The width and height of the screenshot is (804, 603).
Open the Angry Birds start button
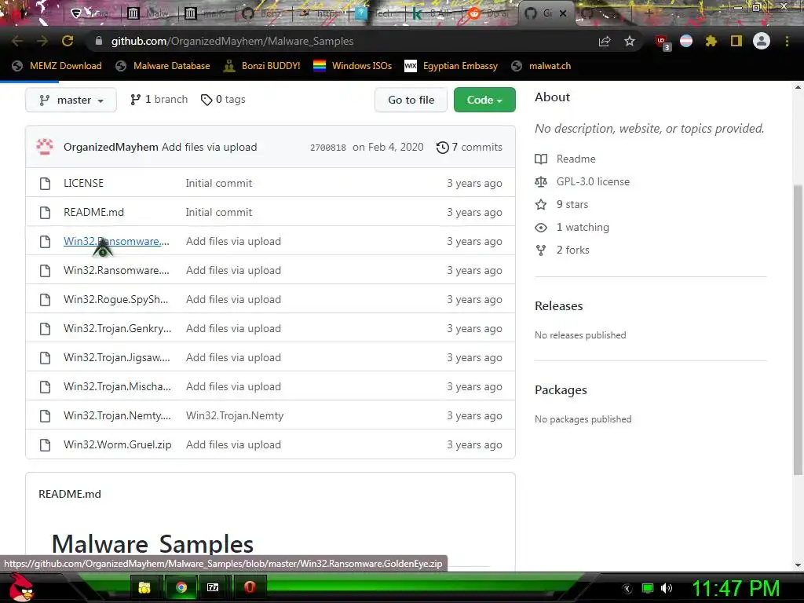click(21, 587)
